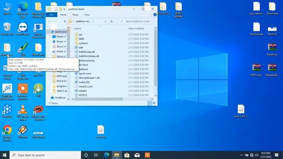Expand the address bar history dropdown
283x159 pixels.
tap(105, 22)
